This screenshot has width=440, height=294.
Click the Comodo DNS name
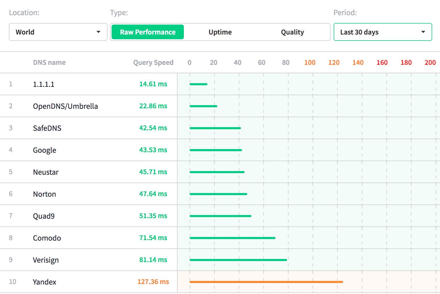point(47,238)
